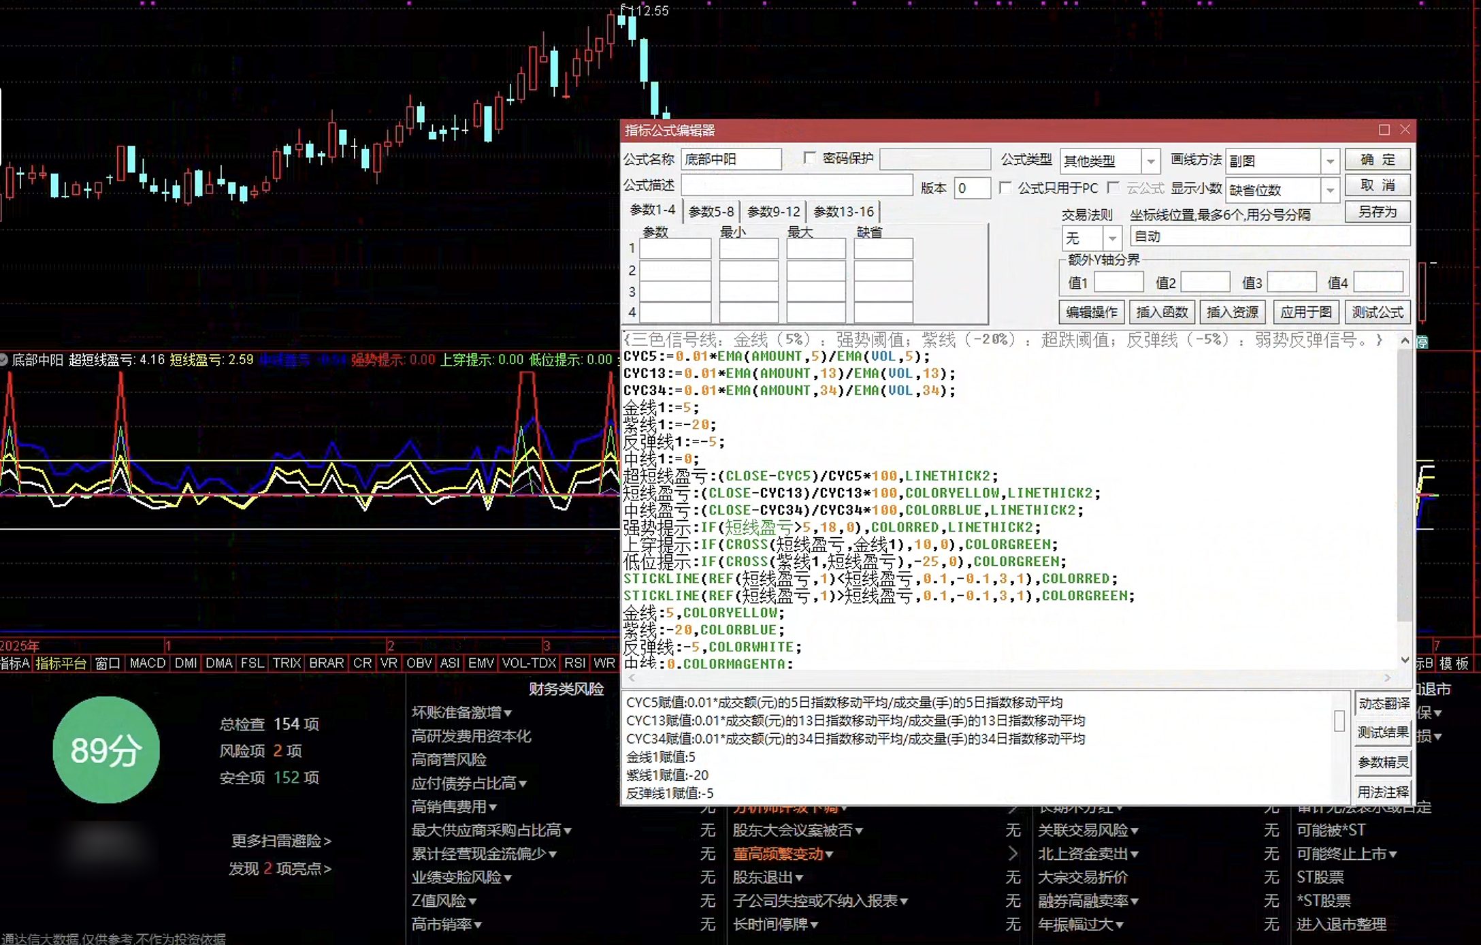Click translation panel scrollbar thumb
This screenshot has width=1481, height=945.
pyautogui.click(x=1339, y=721)
